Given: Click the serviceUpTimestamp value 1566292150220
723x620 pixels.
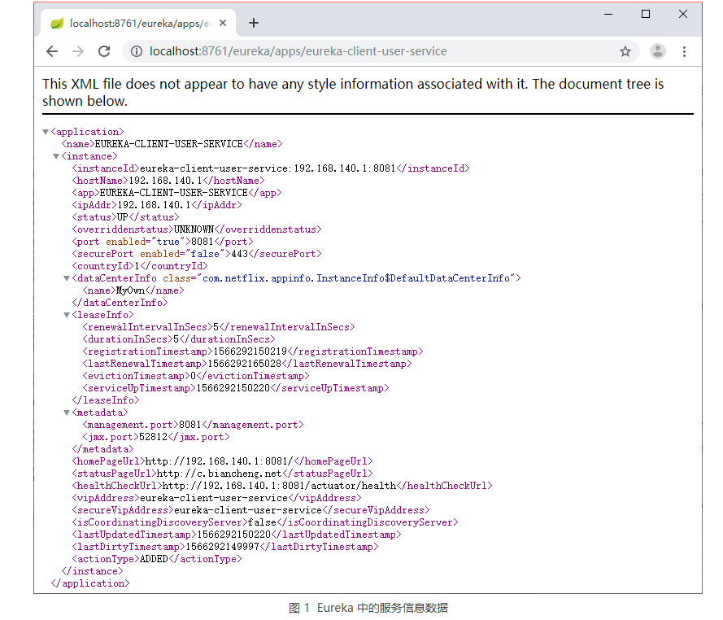Looking at the screenshot, I should (x=233, y=388).
